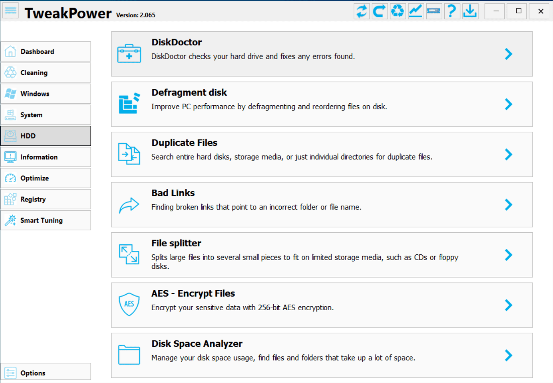Image resolution: width=553 pixels, height=383 pixels.
Task: Switch to the Cleaning section
Action: click(46, 73)
